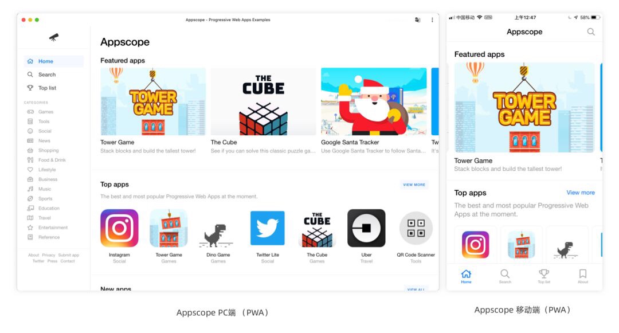Image resolution: width=619 pixels, height=333 pixels.
Task: Tap the mobile View more link
Action: tap(580, 193)
